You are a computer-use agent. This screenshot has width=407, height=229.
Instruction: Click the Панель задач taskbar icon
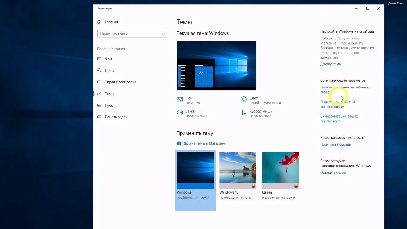point(99,117)
